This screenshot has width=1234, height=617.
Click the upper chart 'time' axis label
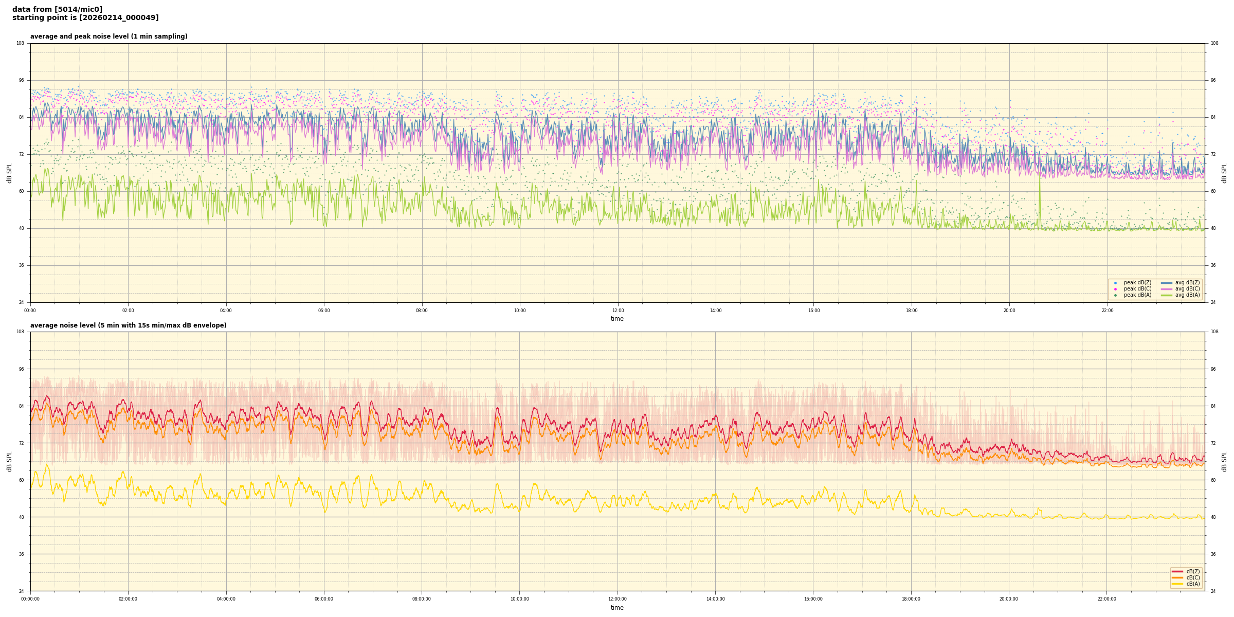pyautogui.click(x=617, y=319)
